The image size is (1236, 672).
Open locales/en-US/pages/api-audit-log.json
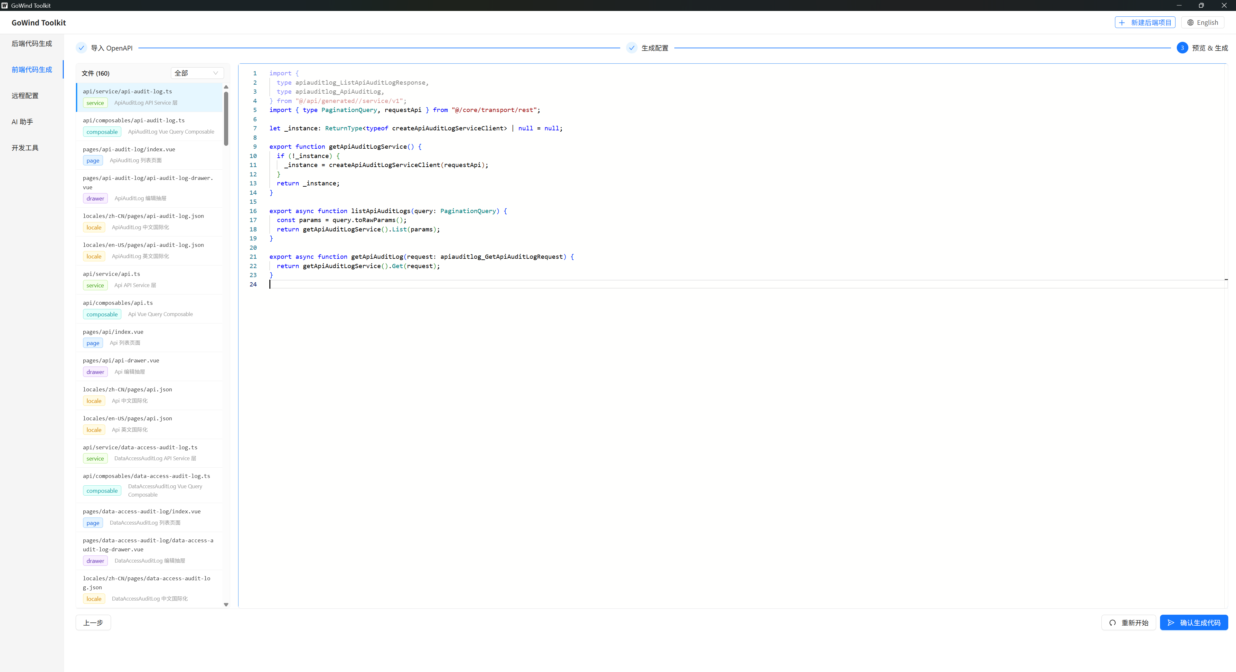tap(149, 251)
